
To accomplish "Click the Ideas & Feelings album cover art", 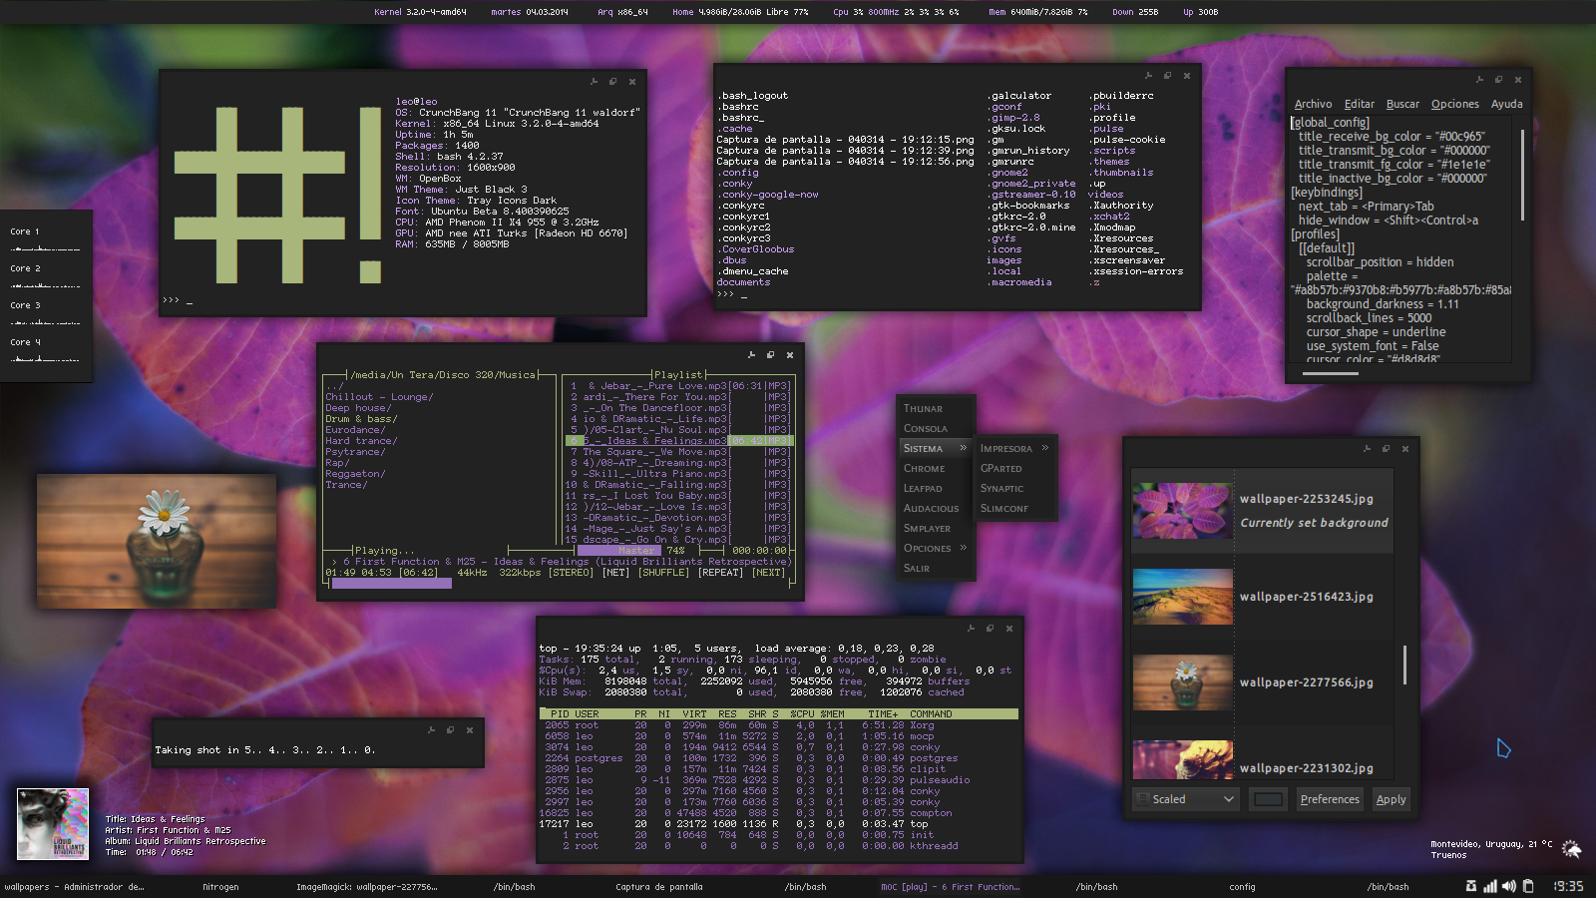I will point(53,824).
